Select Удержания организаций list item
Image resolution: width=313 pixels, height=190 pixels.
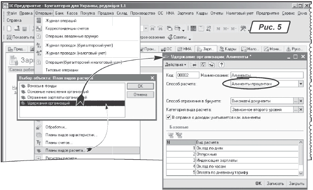click(46, 103)
